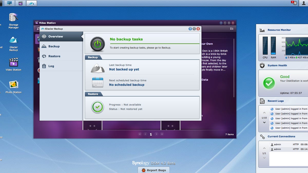Select the first admin HTTP connection entry
The width and height of the screenshot is (308, 173).
point(282,144)
